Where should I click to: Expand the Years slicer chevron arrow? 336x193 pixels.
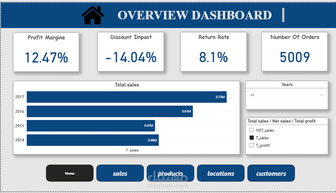(x=321, y=94)
